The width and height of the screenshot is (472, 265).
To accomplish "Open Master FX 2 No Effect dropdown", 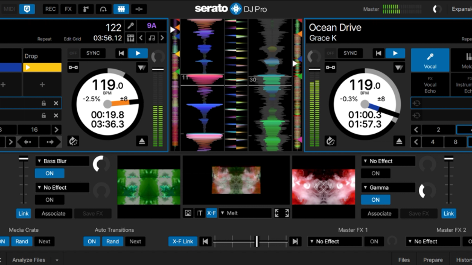I will click(x=433, y=242).
